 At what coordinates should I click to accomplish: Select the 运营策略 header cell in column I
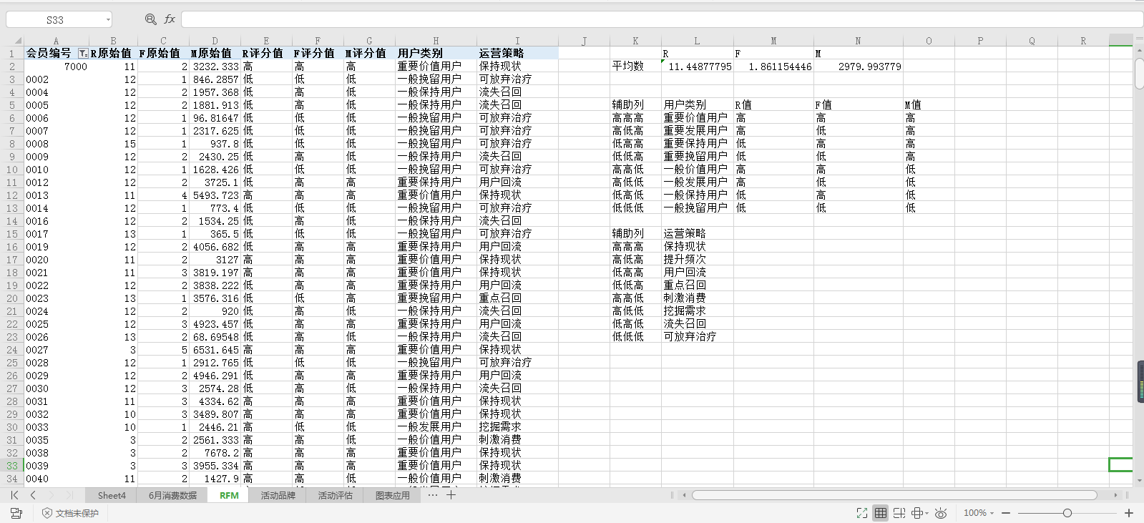[517, 54]
